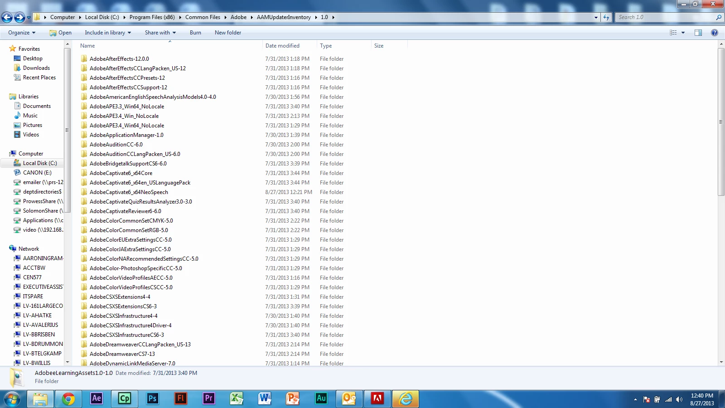Open the recent pages dropdown arrow
The height and width of the screenshot is (408, 725).
pyautogui.click(x=29, y=18)
